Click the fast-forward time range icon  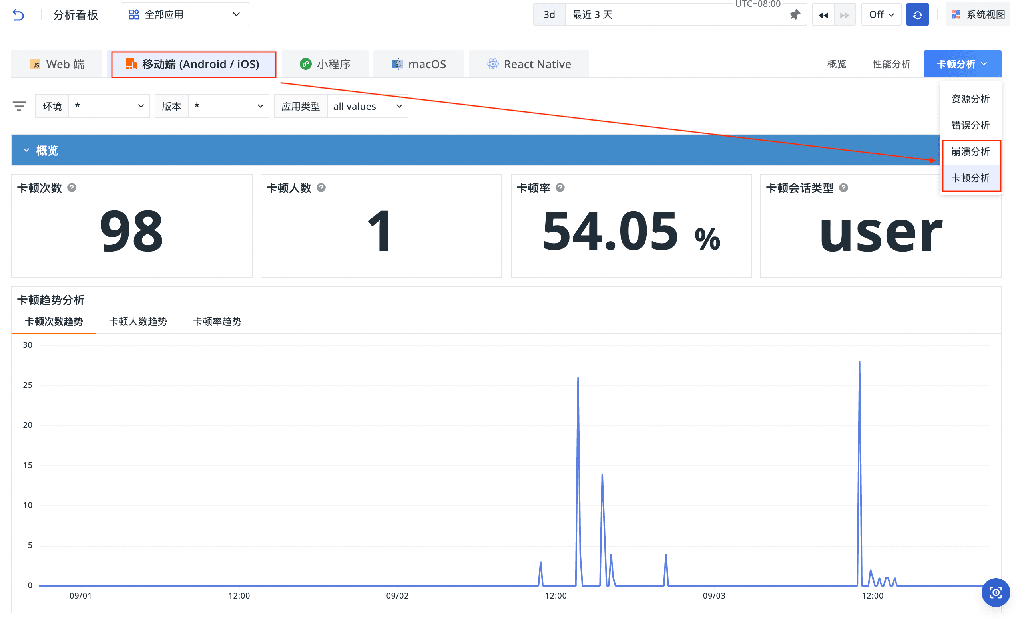[x=845, y=15]
